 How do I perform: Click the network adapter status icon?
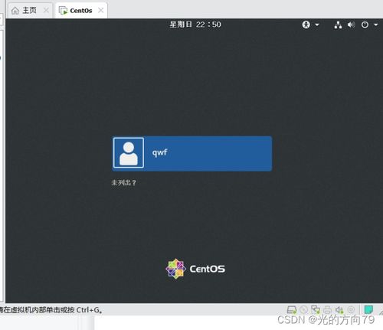[316, 310]
